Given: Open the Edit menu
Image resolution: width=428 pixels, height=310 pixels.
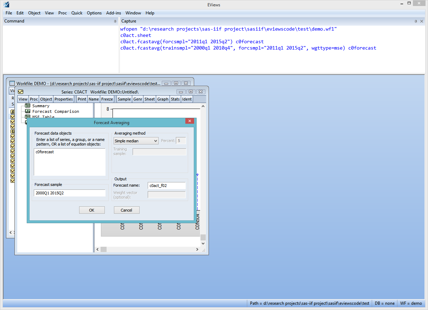Looking at the screenshot, I should [20, 13].
